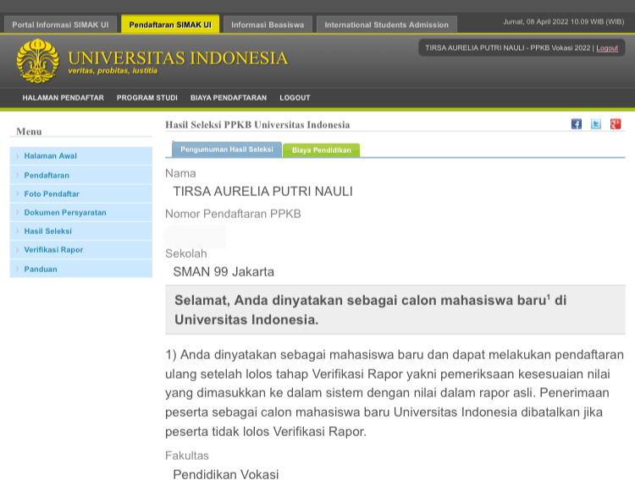Image resolution: width=635 pixels, height=491 pixels.
Task: Click the Logout link beside the user name
Action: click(x=607, y=48)
